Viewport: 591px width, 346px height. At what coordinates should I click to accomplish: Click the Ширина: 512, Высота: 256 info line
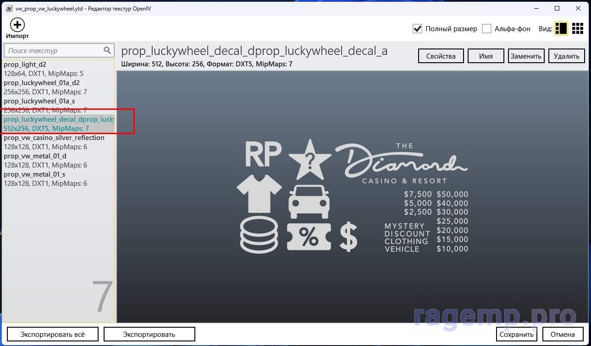207,64
